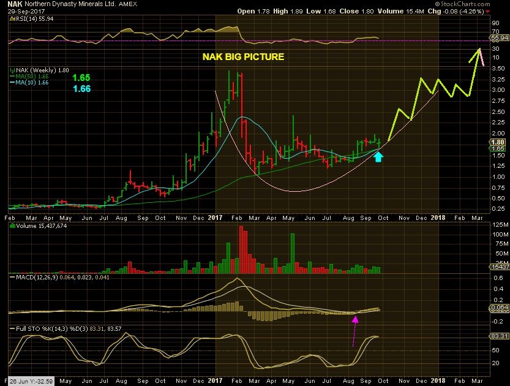The width and height of the screenshot is (510, 386).
Task: Click the Volume 15.4M header value
Action: coord(400,12)
